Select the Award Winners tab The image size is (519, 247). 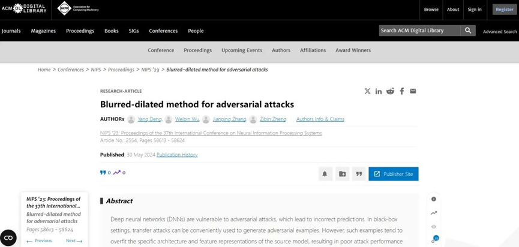click(353, 50)
